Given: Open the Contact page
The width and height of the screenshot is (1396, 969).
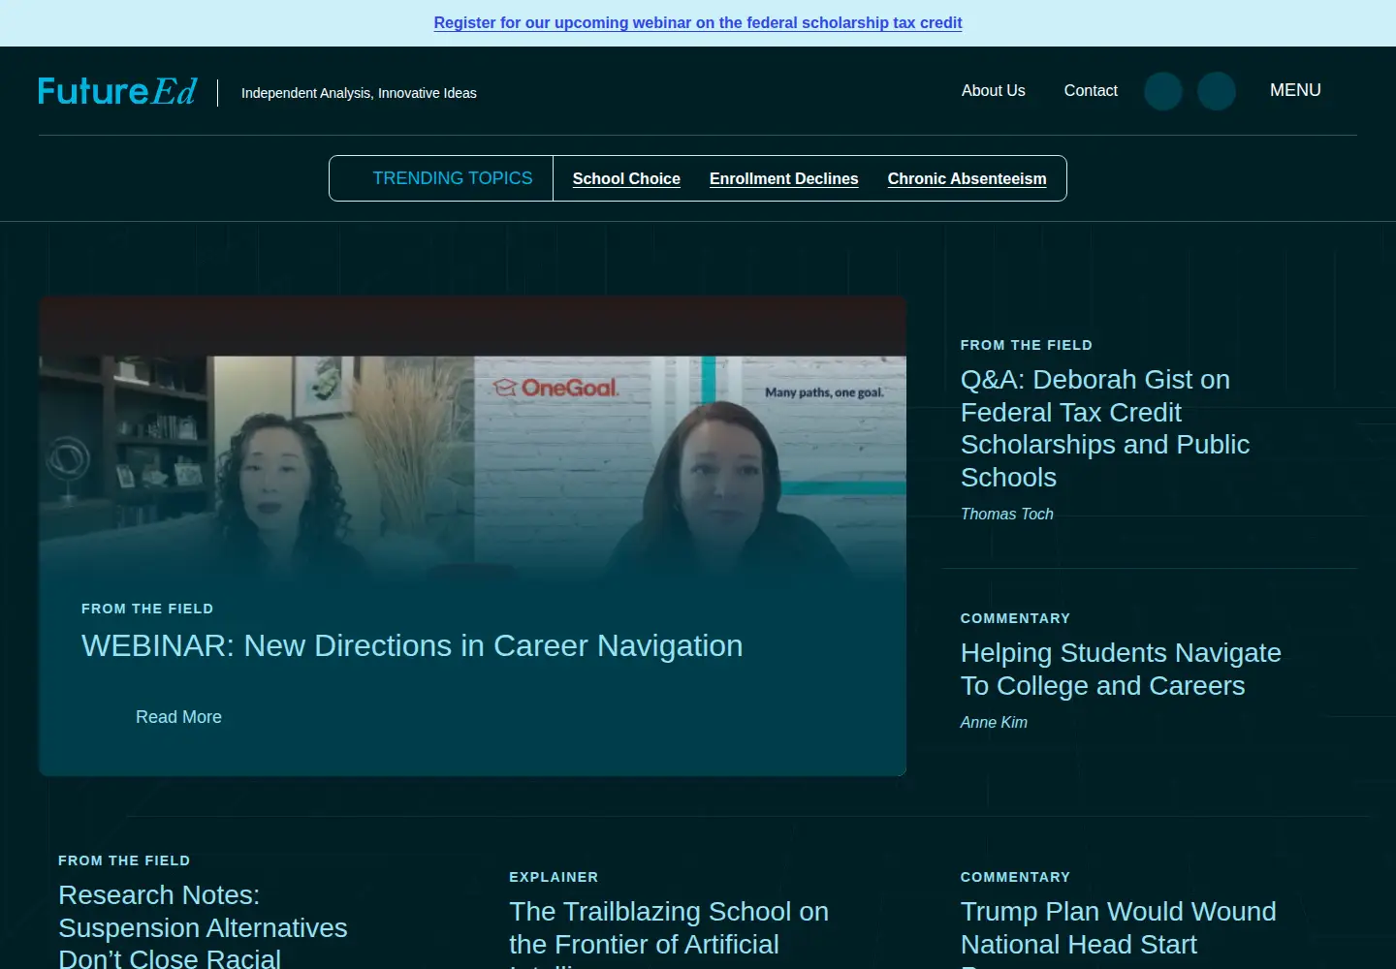Looking at the screenshot, I should [x=1091, y=90].
